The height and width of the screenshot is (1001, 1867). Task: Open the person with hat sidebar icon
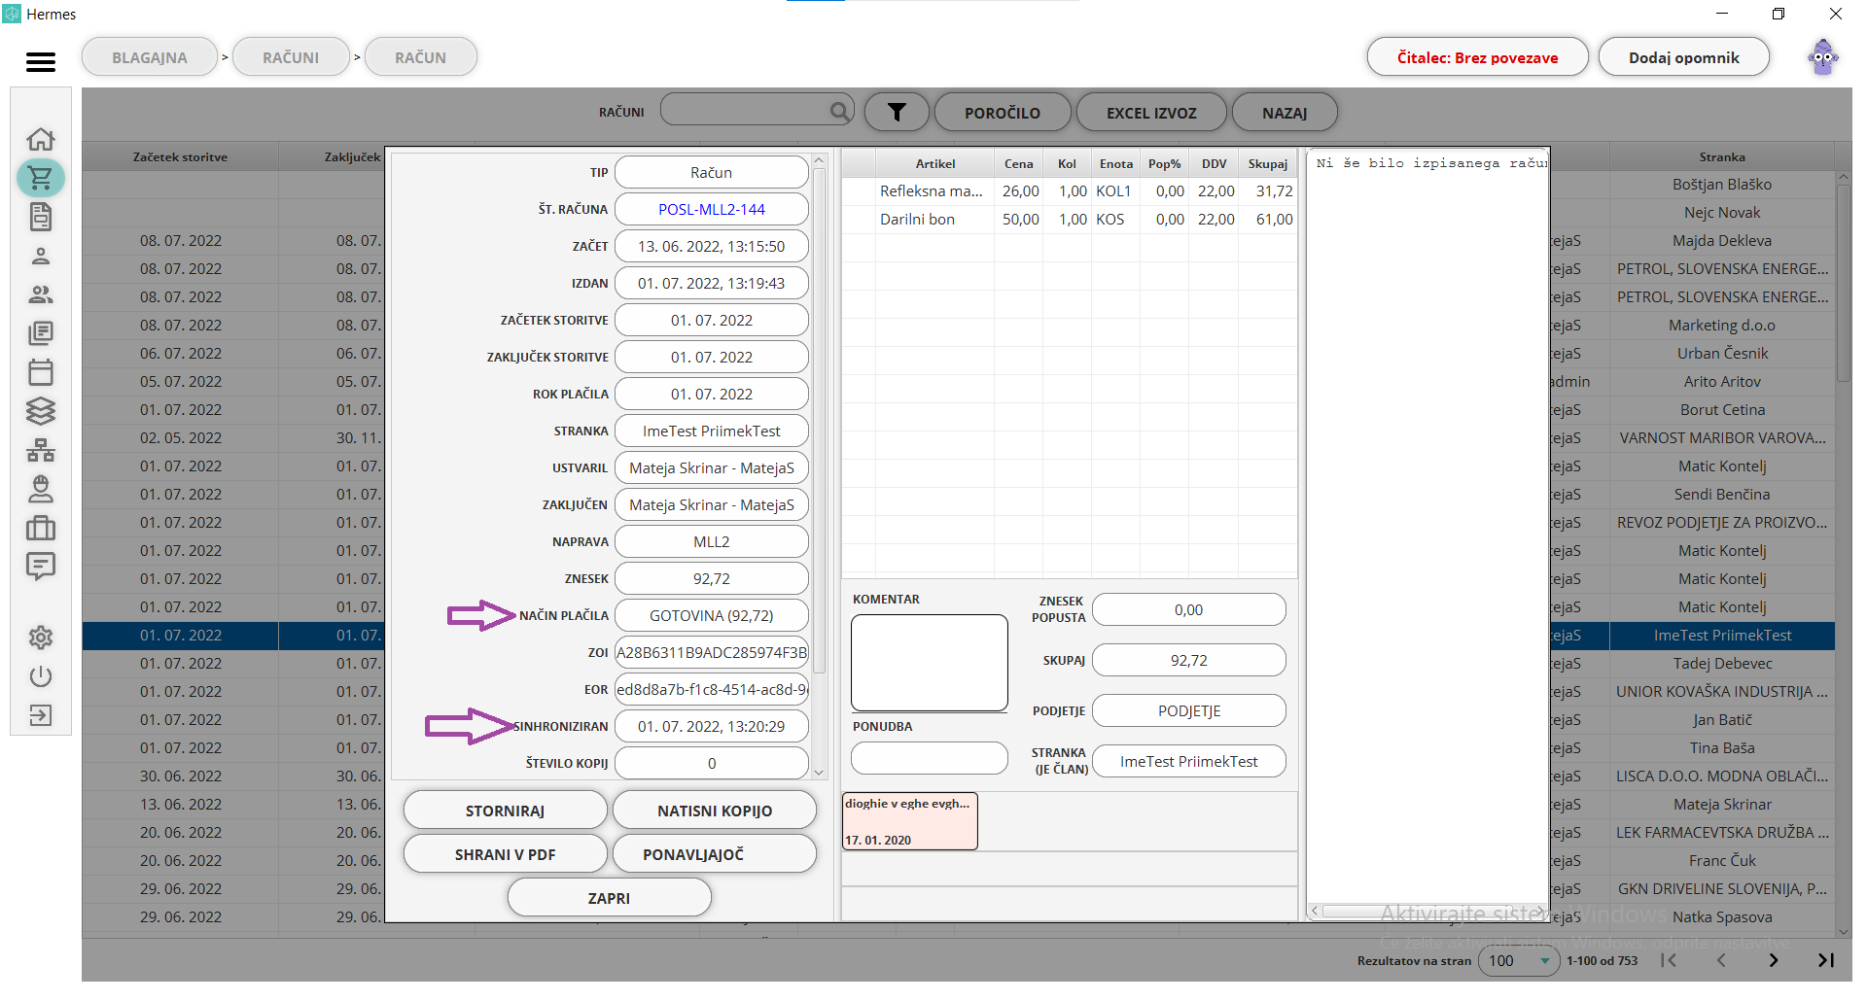point(41,489)
